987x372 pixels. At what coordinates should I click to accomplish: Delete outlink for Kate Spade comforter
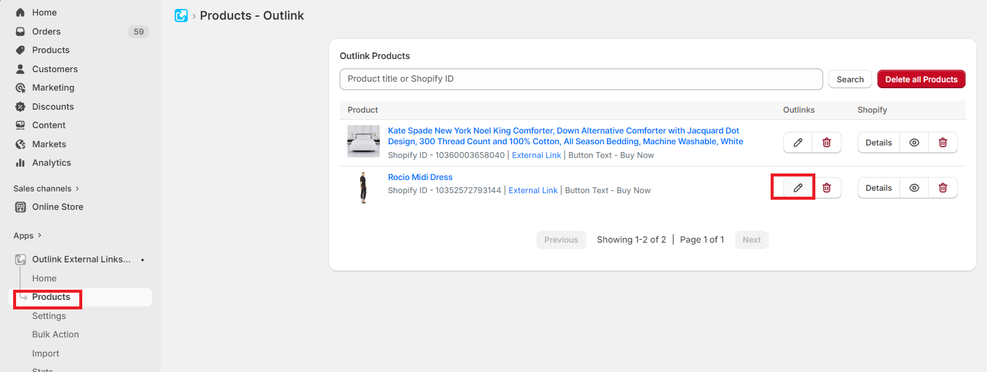(x=827, y=142)
